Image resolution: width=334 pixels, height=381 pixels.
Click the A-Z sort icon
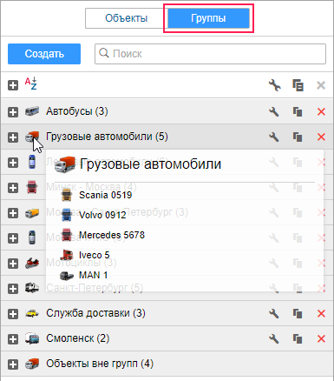(x=31, y=84)
